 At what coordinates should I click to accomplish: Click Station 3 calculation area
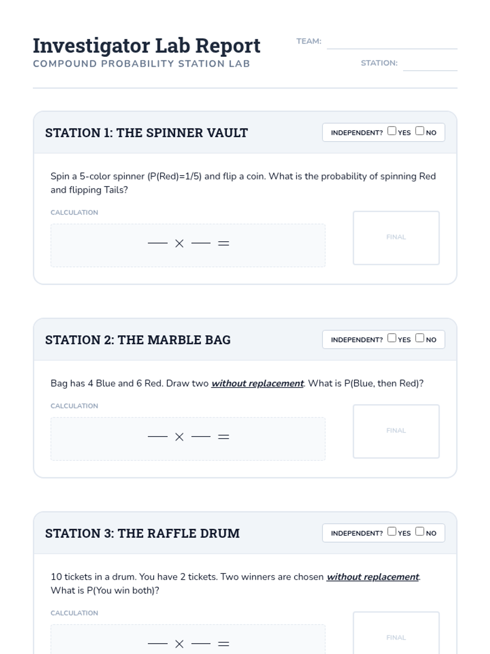tap(188, 639)
